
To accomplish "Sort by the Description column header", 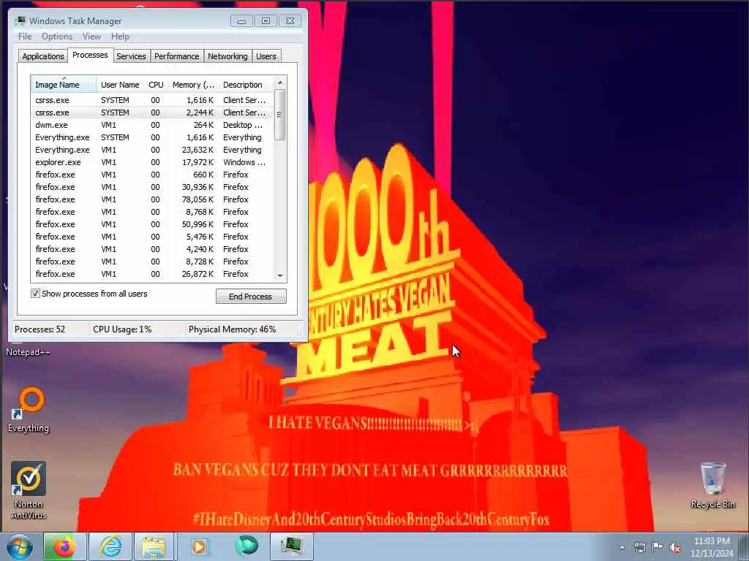I will 246,85.
